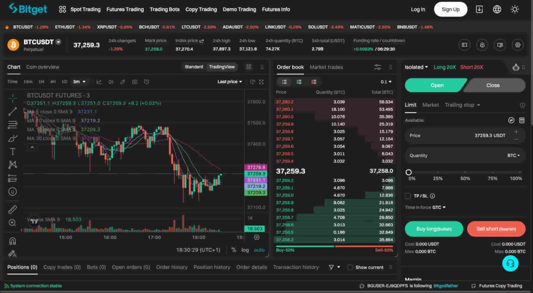The height and width of the screenshot is (293, 533).
Task: Open the price alert bell icon
Action: (x=482, y=45)
